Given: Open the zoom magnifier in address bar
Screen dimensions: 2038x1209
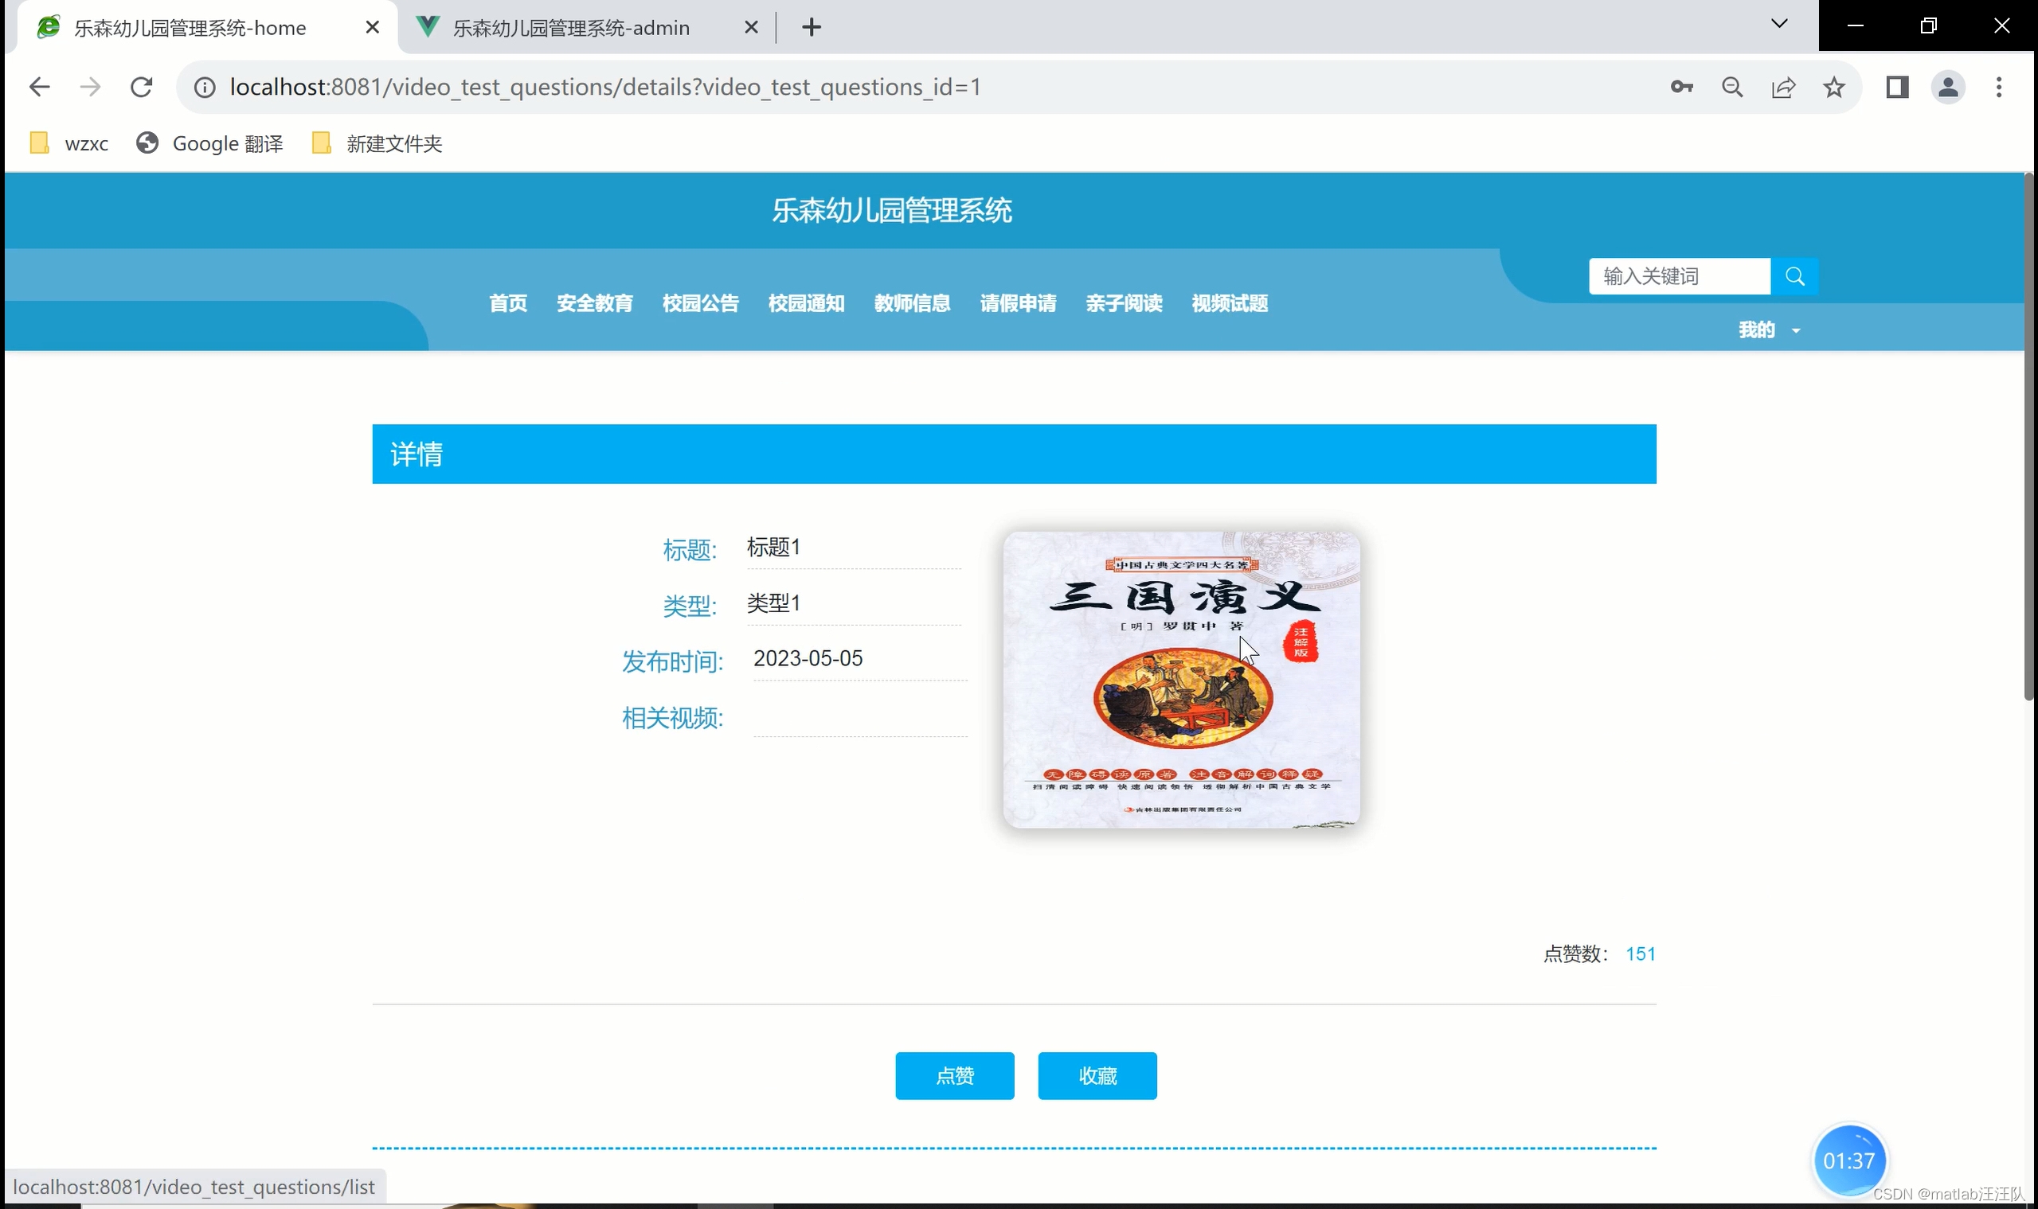Looking at the screenshot, I should [1732, 88].
